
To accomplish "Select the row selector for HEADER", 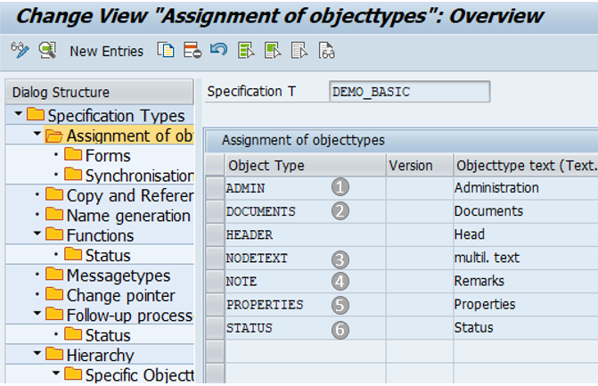I will (214, 235).
